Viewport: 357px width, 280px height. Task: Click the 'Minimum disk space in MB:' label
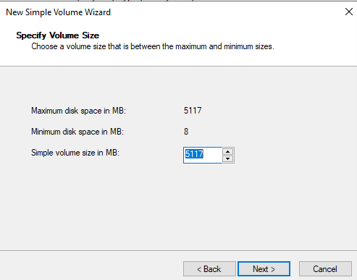[x=77, y=132]
